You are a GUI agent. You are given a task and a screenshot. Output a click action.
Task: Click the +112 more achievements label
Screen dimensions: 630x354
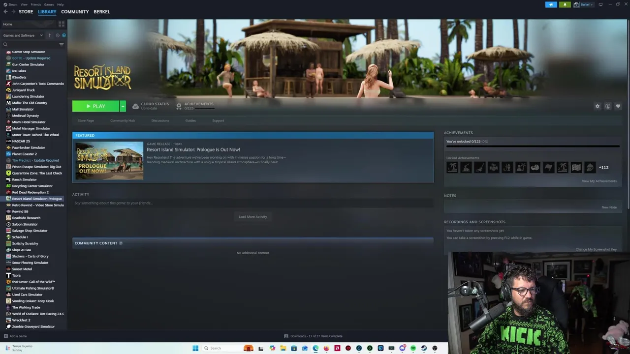(603, 168)
